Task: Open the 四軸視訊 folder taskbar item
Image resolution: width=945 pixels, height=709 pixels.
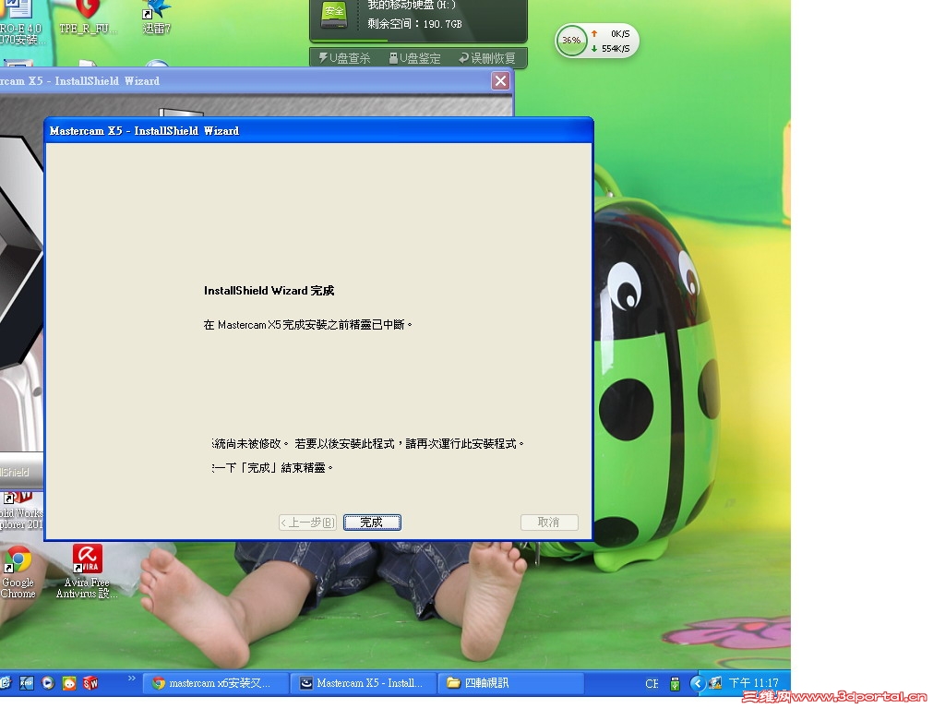Action: pyautogui.click(x=511, y=683)
